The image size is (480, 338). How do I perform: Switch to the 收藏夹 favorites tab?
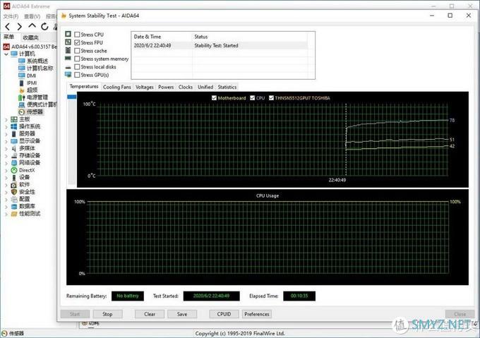pyautogui.click(x=31, y=37)
